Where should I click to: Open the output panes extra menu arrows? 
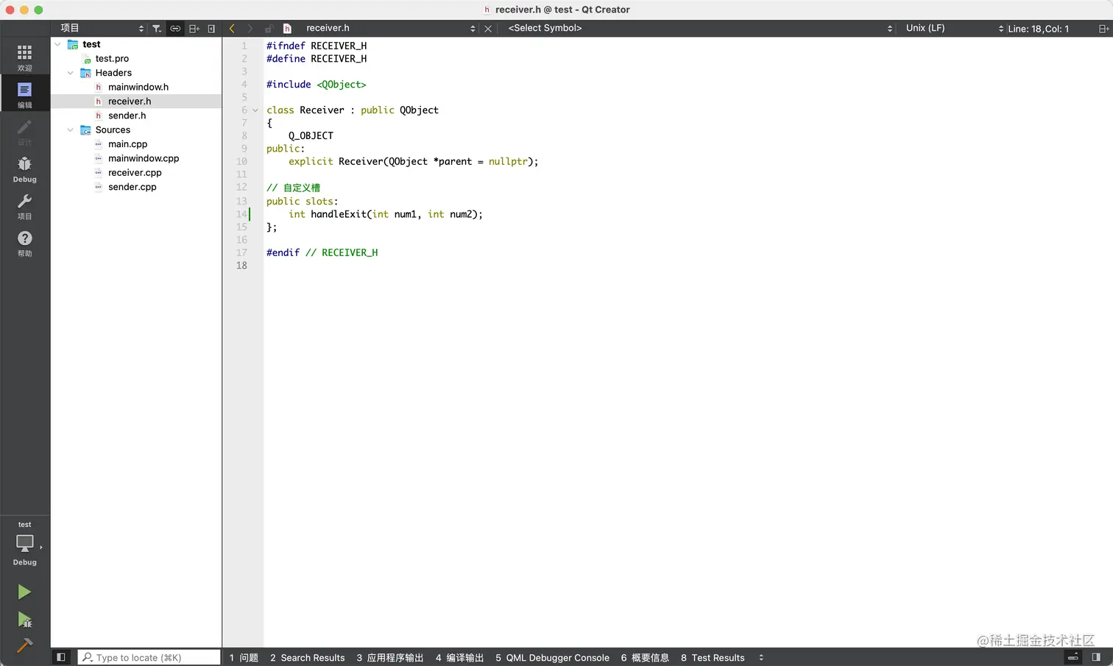point(761,657)
